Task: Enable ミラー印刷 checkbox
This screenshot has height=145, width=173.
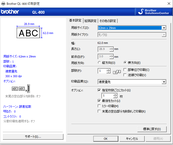Action: coord(99,106)
